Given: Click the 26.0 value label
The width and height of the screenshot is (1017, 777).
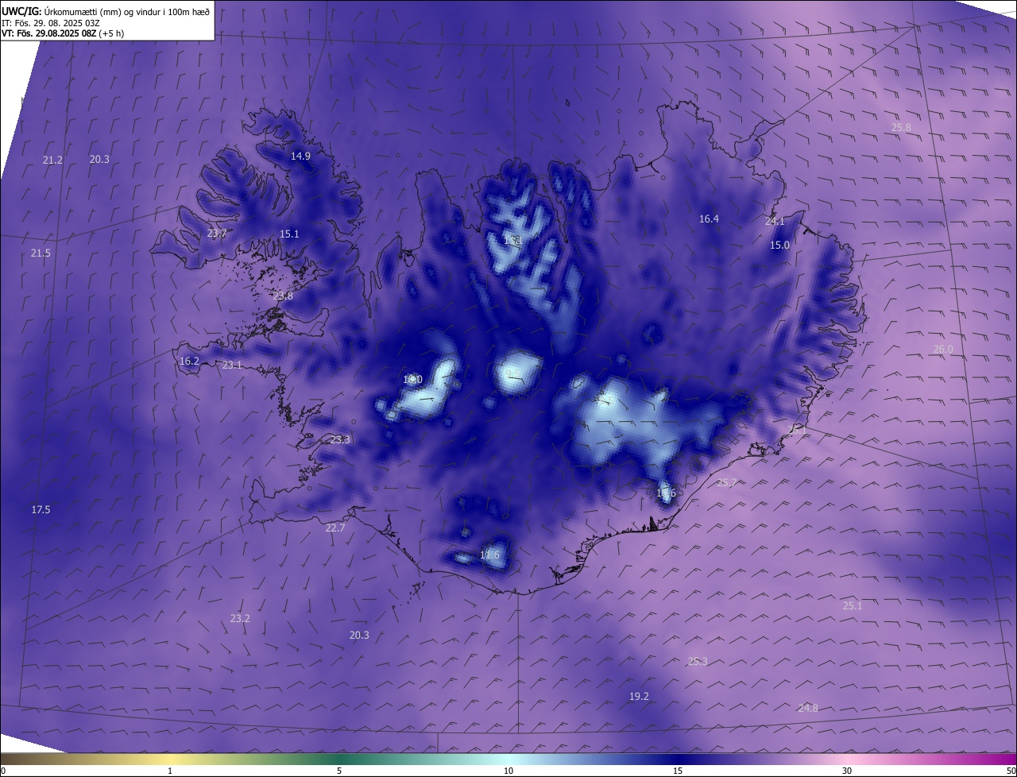Looking at the screenshot, I should tap(943, 349).
